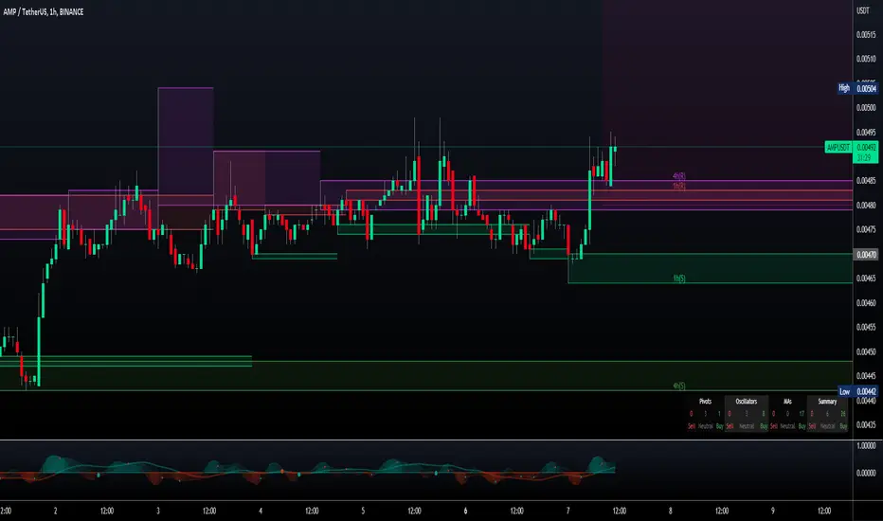
Task: Click the day 8 time axis label
Action: click(x=670, y=512)
